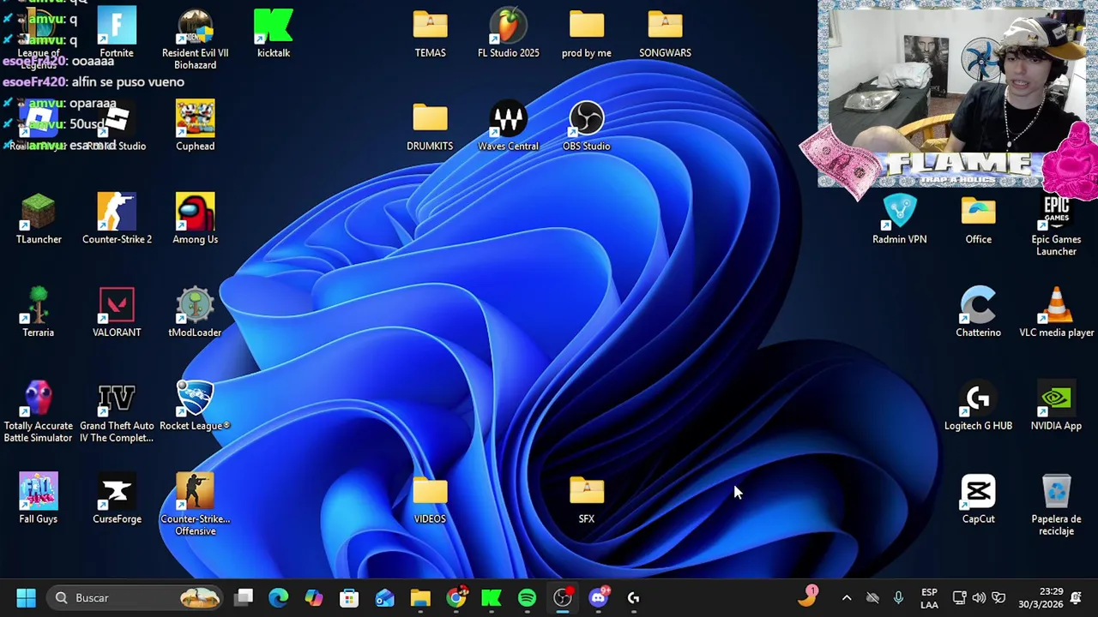This screenshot has height=617, width=1098.
Task: Launch Epic Games Launcher
Action: (x=1056, y=225)
